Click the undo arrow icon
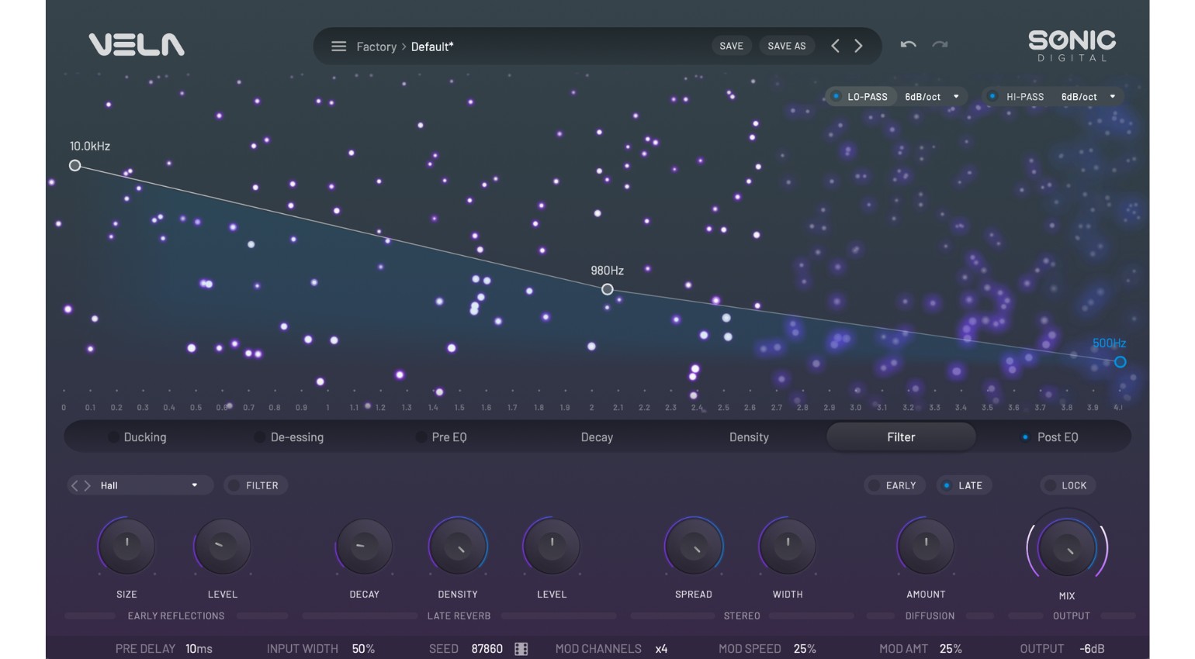 pos(908,46)
